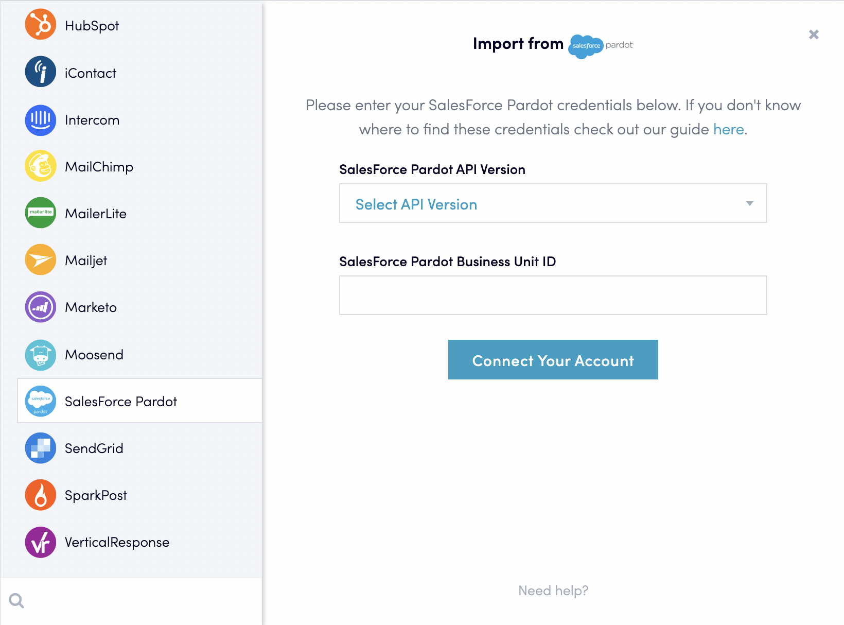Click the Connect Your Account button
The width and height of the screenshot is (844, 625).
553,359
